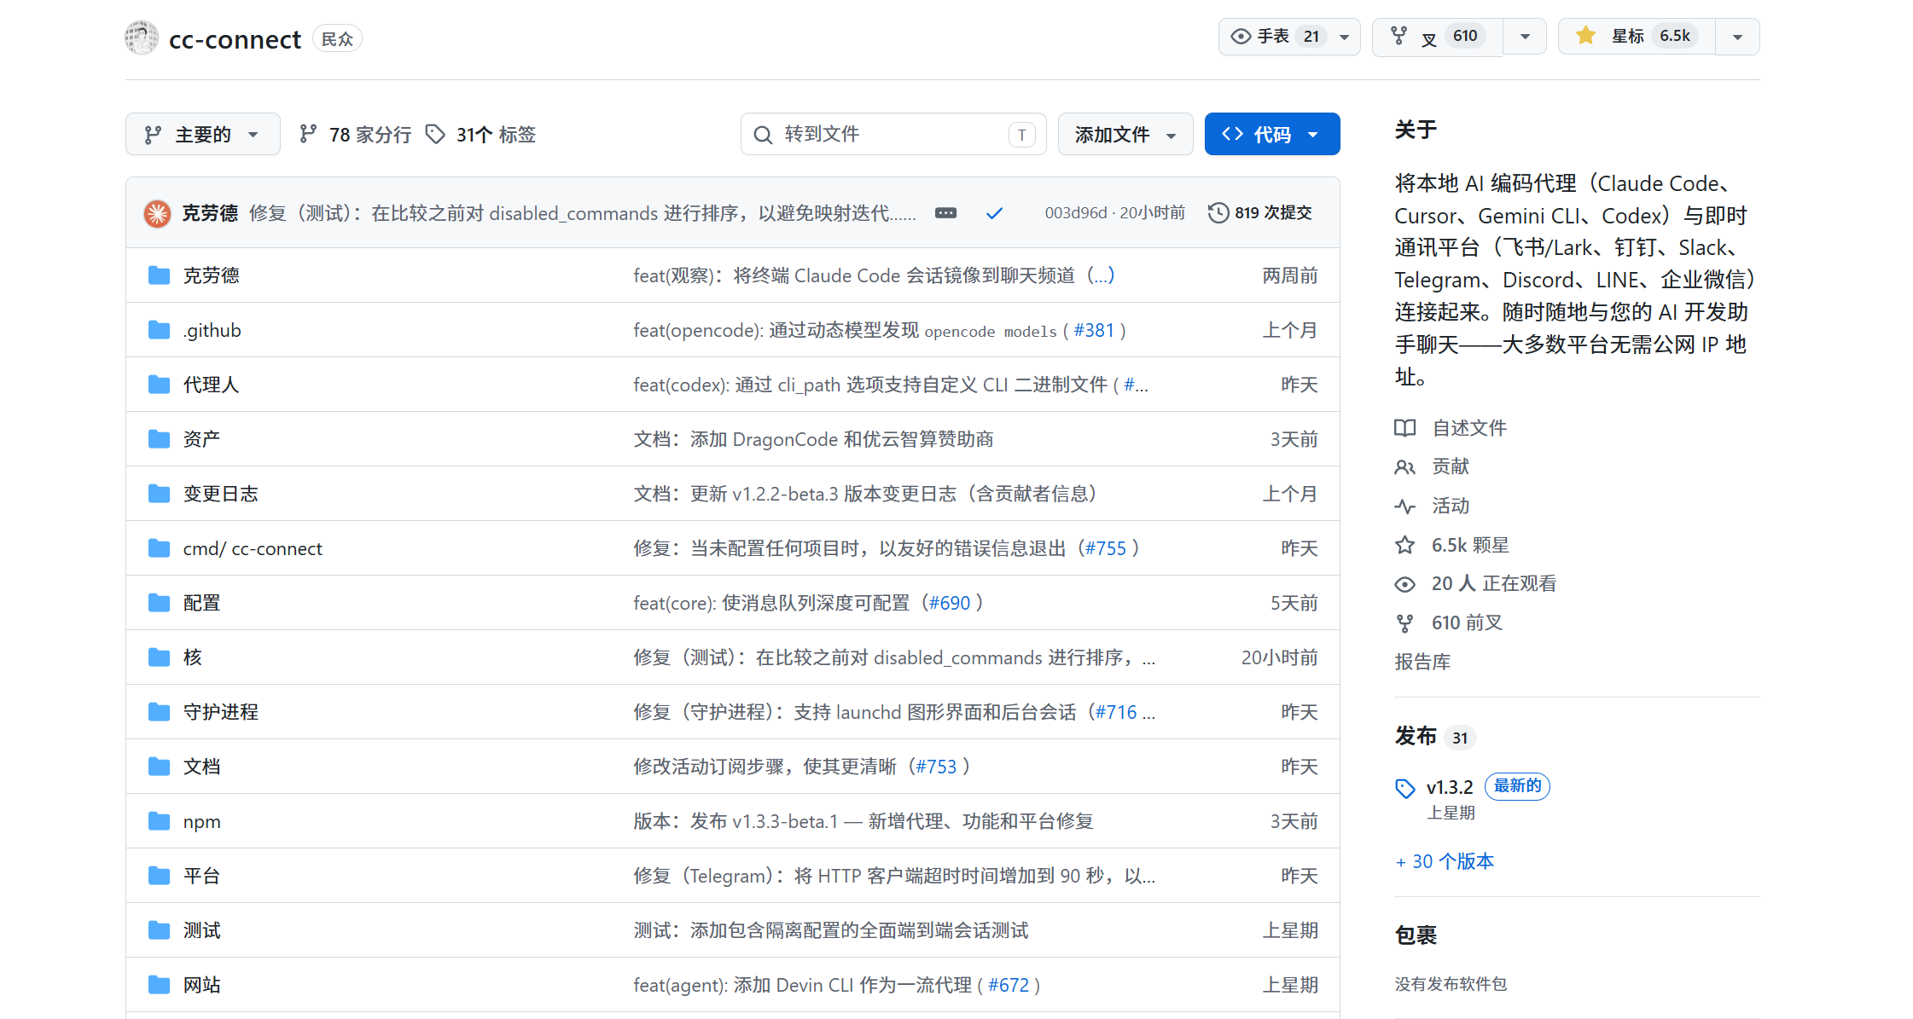The height and width of the screenshot is (1019, 1913).
Task: Expand the main branch selector dropdown
Action: pos(202,135)
